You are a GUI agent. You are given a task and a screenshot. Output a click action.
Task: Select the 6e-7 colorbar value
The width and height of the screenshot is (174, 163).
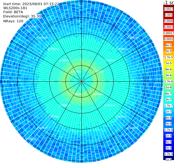pos(169,93)
